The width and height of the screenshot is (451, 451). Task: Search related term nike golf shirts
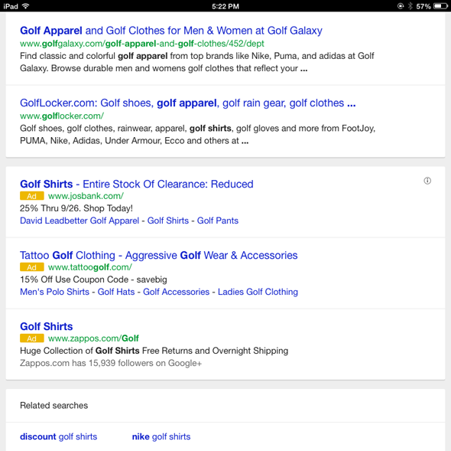161,436
